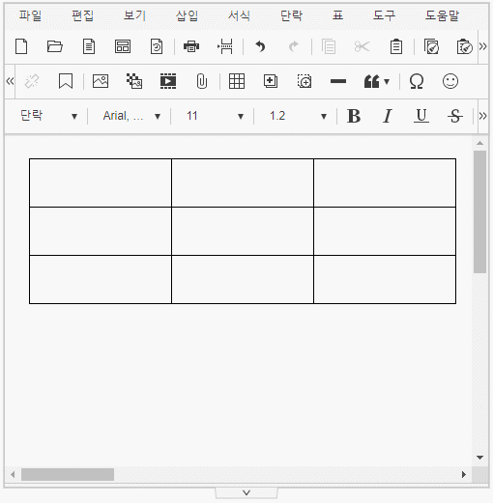493x503 pixels.
Task: Click the print icon
Action: (x=191, y=46)
